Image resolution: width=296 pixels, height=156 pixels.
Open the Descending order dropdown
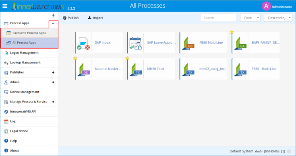click(278, 18)
